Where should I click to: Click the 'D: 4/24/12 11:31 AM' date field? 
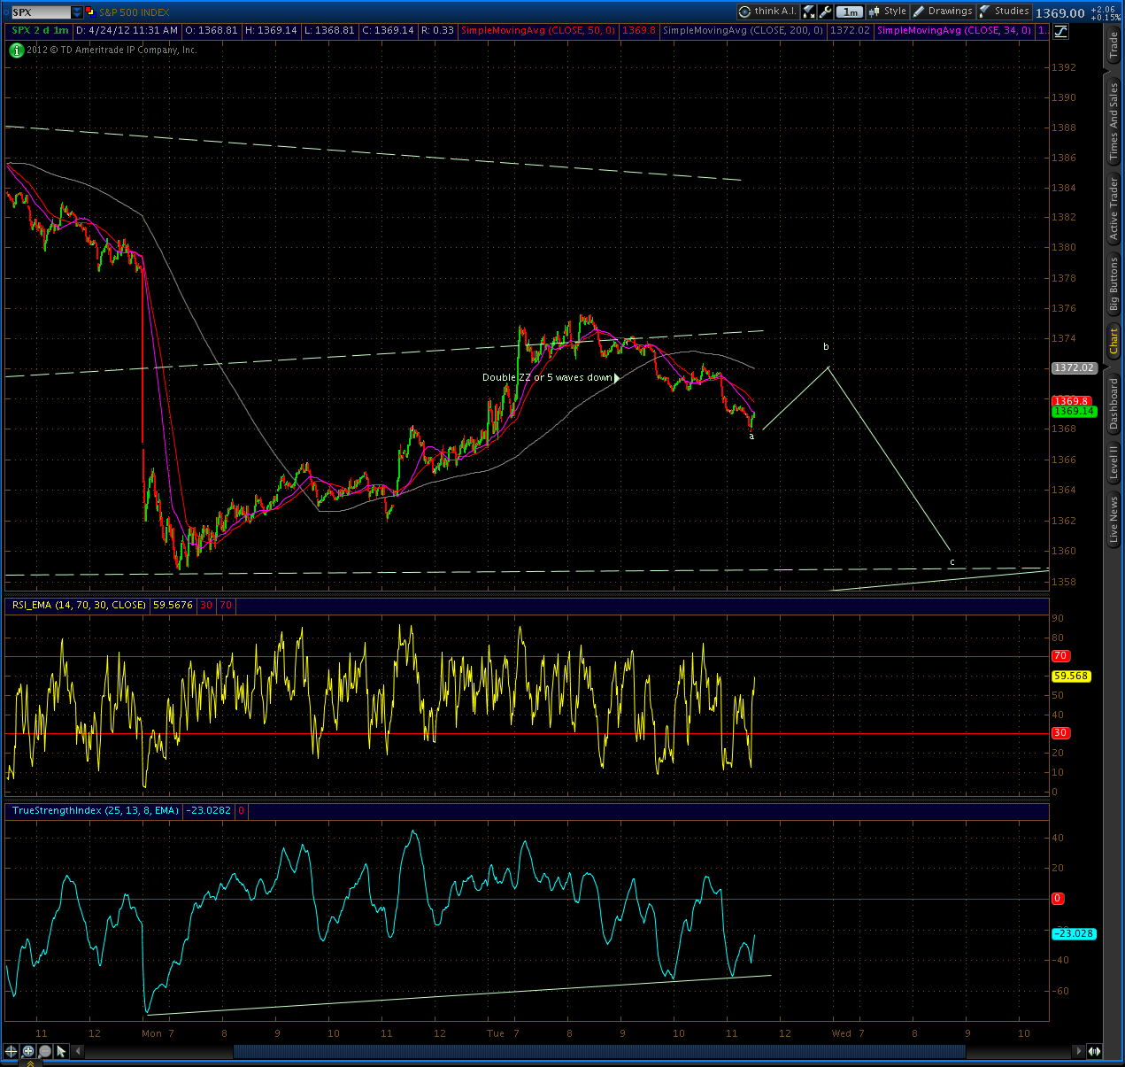(127, 30)
